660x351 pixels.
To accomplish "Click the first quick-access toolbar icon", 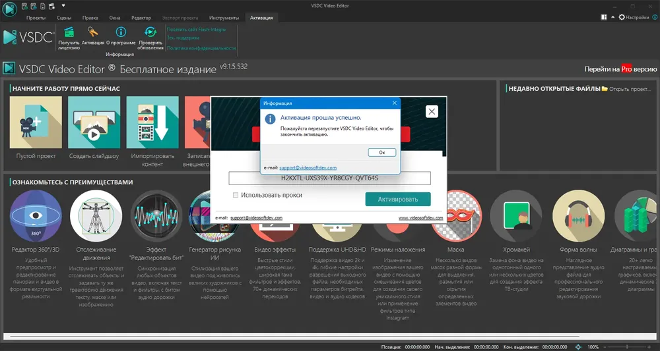I will pos(24,6).
